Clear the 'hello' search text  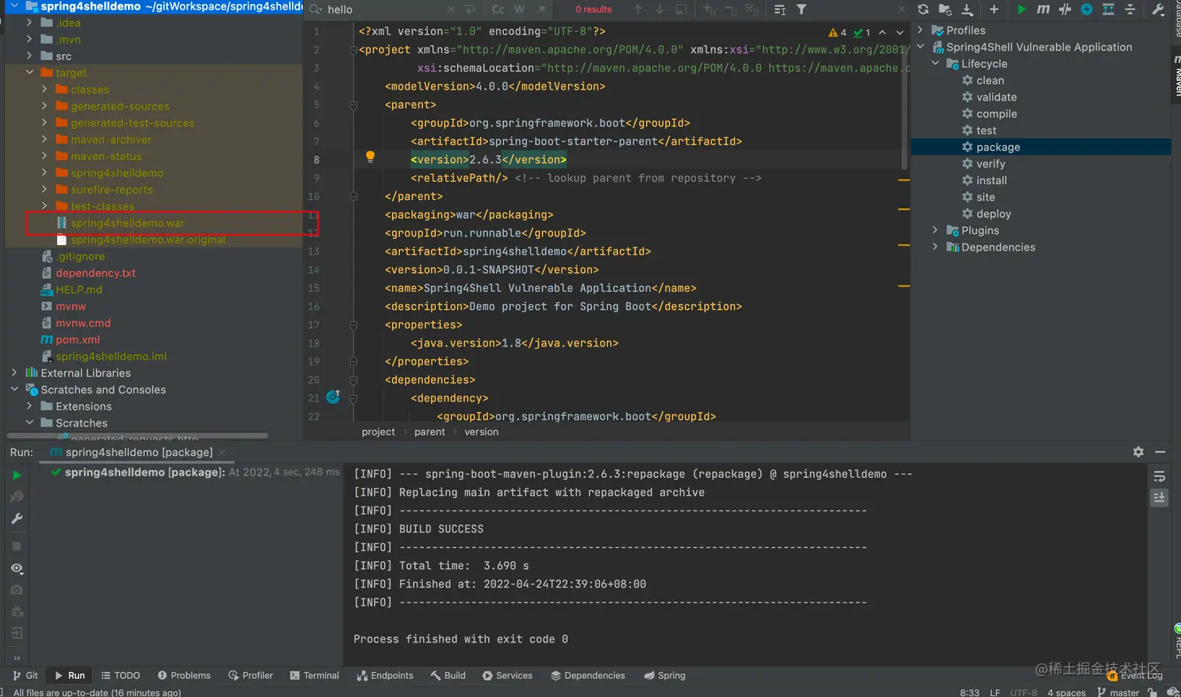(451, 9)
